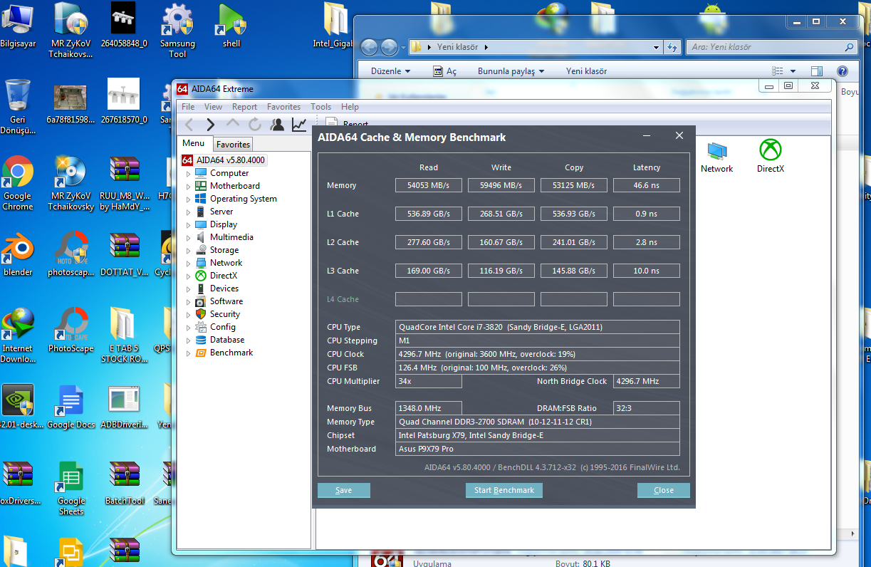Select the Network icon in AIDA64 right pane
Viewport: 871px width, 567px height.
[x=716, y=157]
